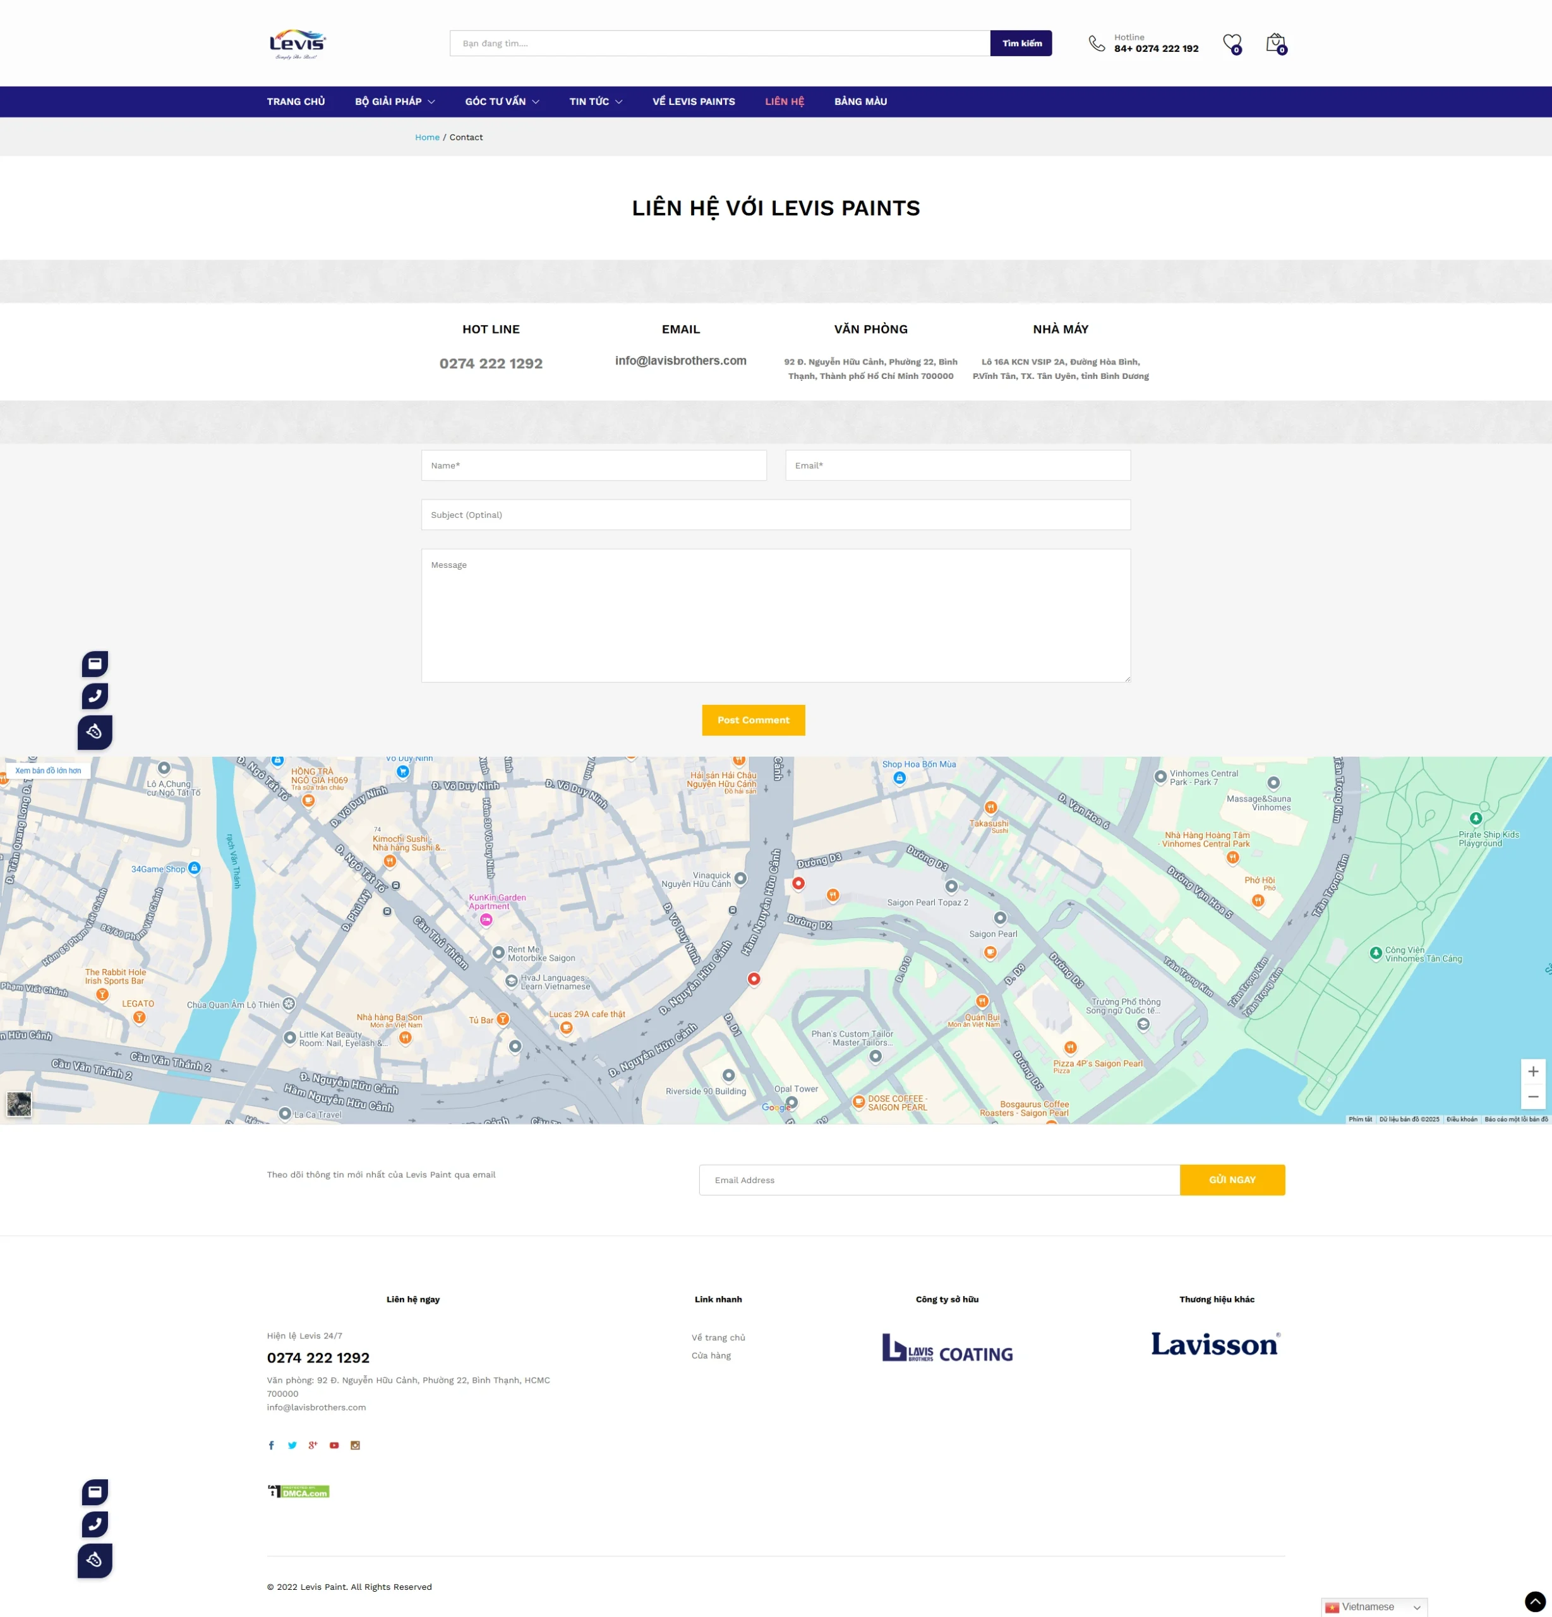The height and width of the screenshot is (1617, 1552).
Task: Open the Facebook social icon in footer
Action: (x=272, y=1445)
